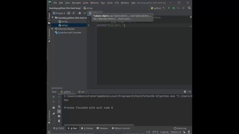Close the 'ex1' run tab
Screen dimensions: 239x134
point(87,92)
